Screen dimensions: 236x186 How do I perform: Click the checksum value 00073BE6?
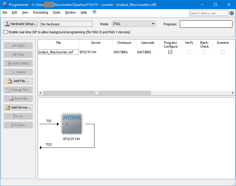120,52
